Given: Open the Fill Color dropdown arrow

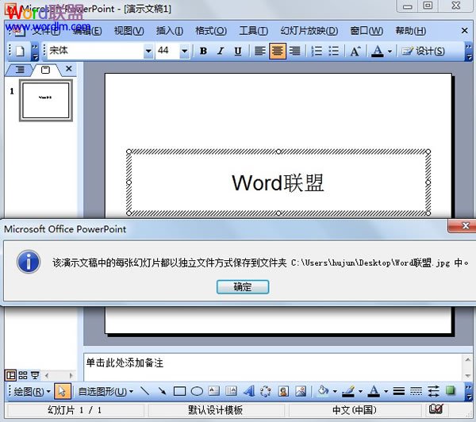Looking at the screenshot, I should [x=335, y=391].
